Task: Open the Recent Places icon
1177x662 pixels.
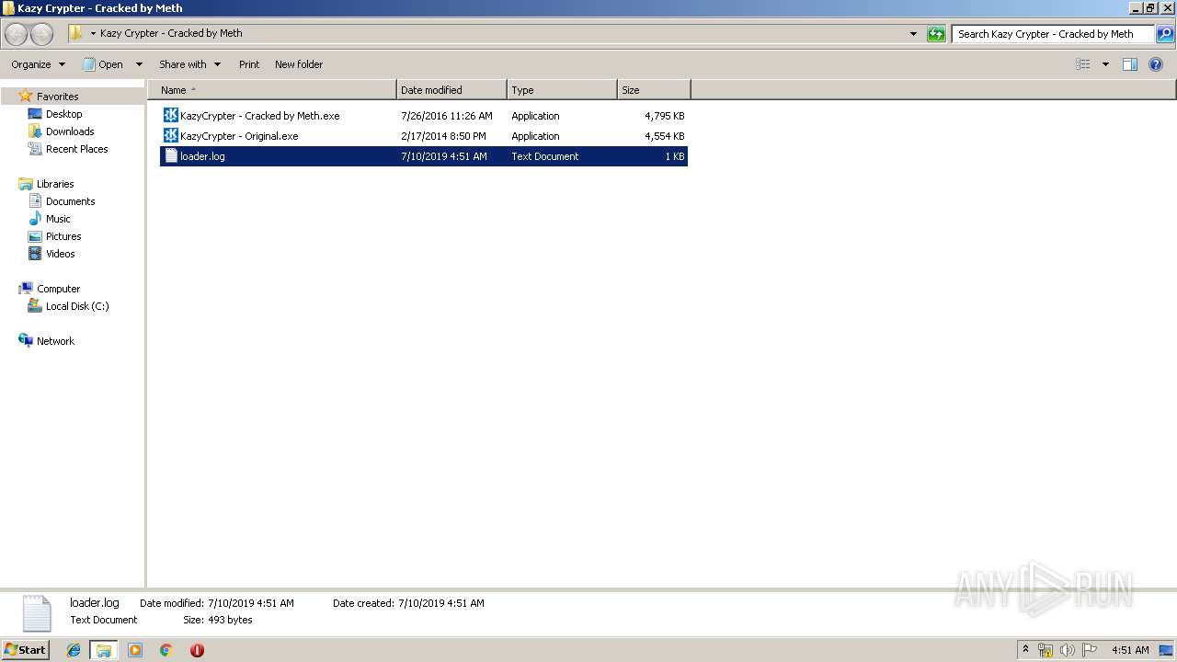Action: (35, 149)
